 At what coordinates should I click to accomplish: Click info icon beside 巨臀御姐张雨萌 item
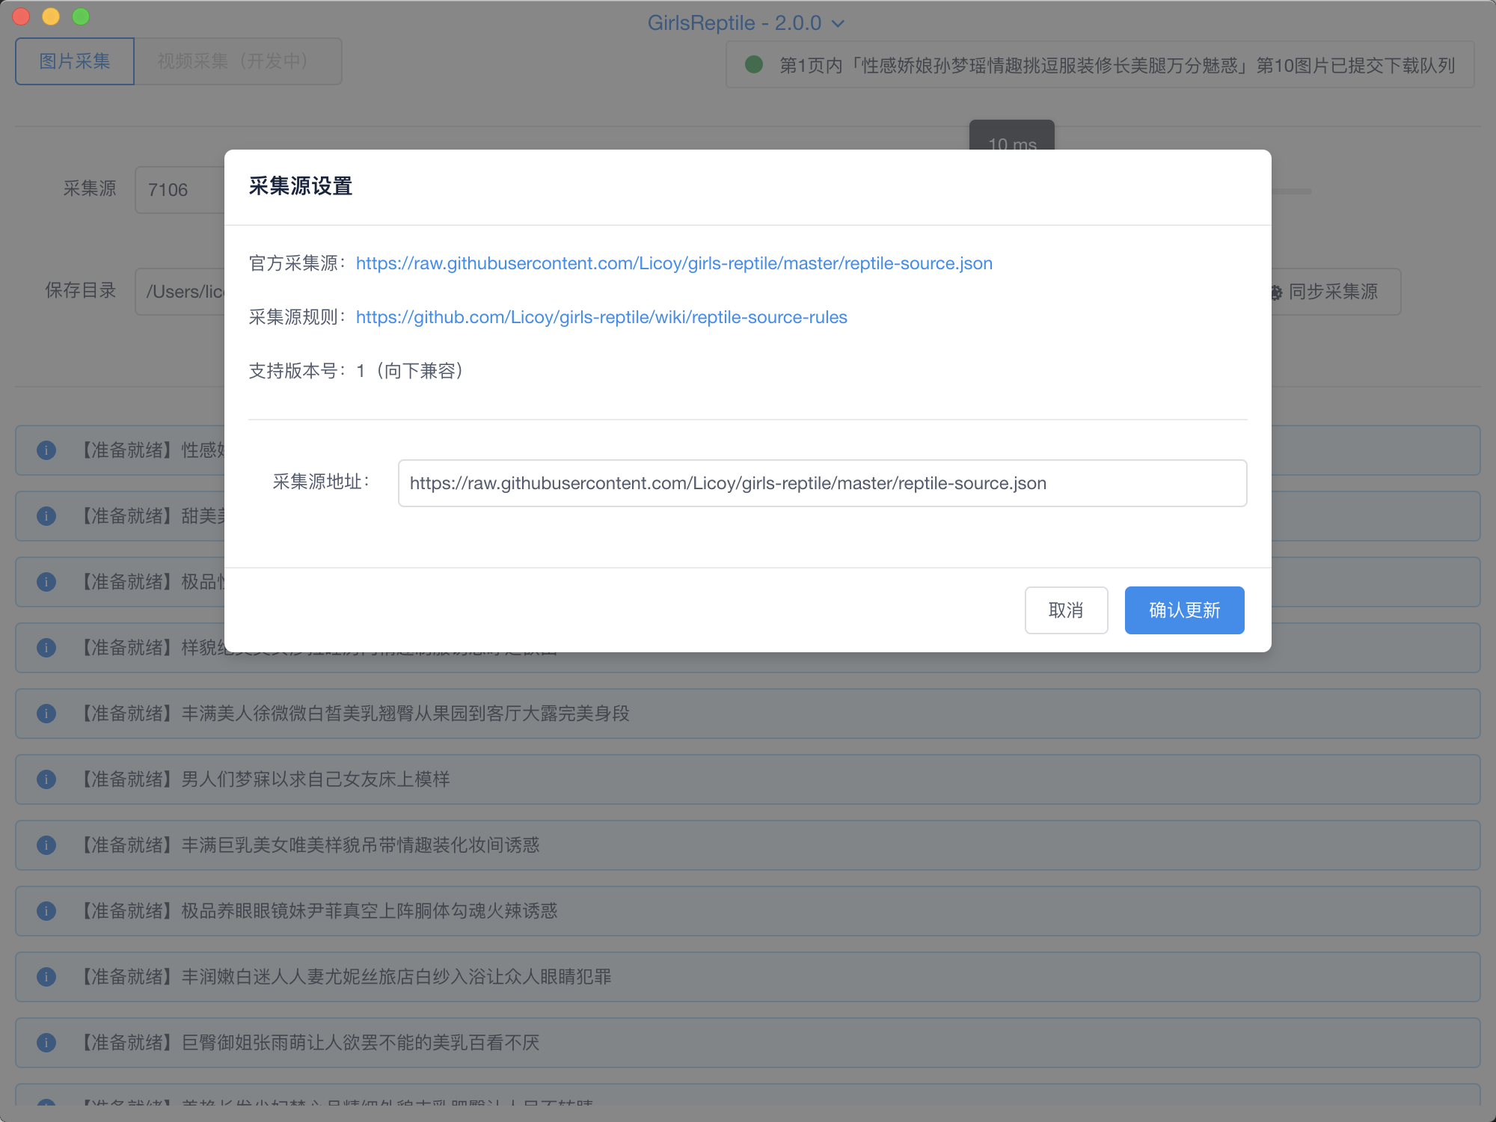46,1043
